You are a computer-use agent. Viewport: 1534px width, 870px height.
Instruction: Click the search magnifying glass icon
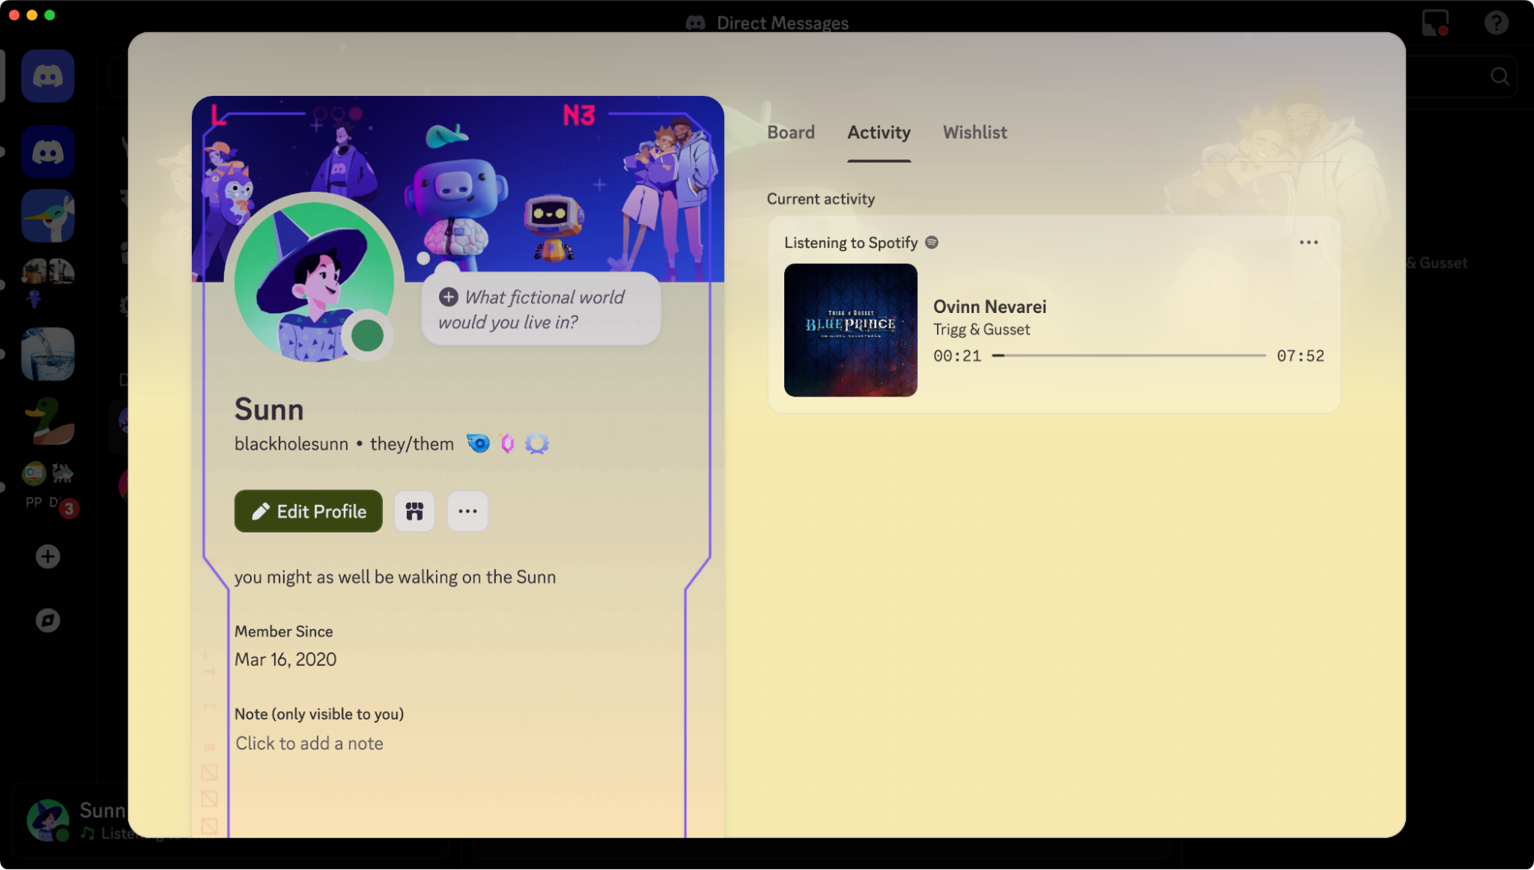click(x=1499, y=76)
